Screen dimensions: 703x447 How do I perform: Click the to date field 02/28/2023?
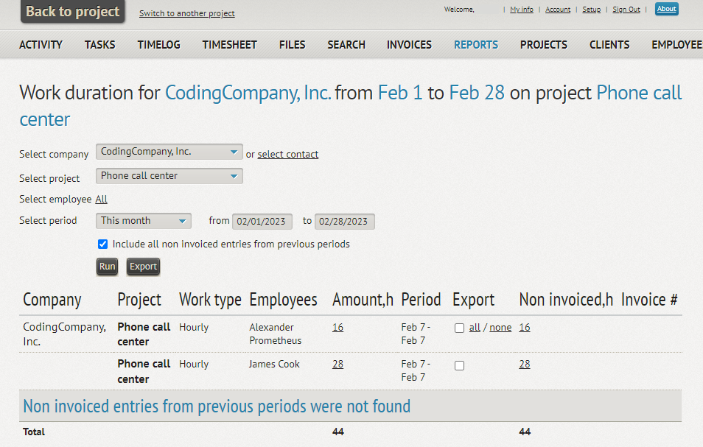345,222
